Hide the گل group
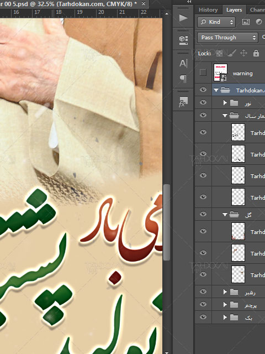 tap(203, 214)
